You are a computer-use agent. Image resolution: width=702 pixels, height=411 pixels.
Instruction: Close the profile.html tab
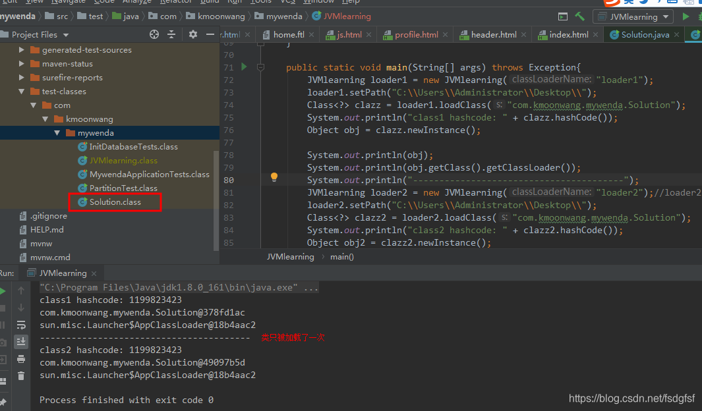(x=445, y=35)
